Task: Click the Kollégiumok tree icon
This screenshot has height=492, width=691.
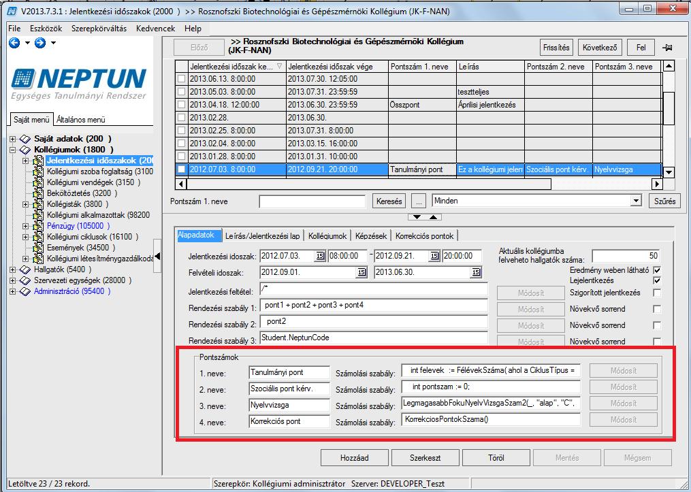Action: (25, 150)
